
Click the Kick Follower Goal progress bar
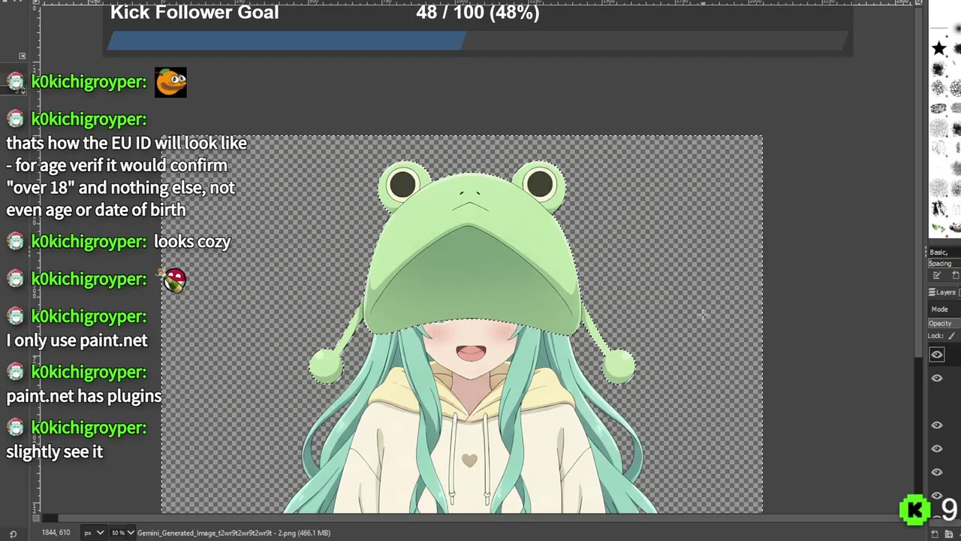tap(477, 41)
